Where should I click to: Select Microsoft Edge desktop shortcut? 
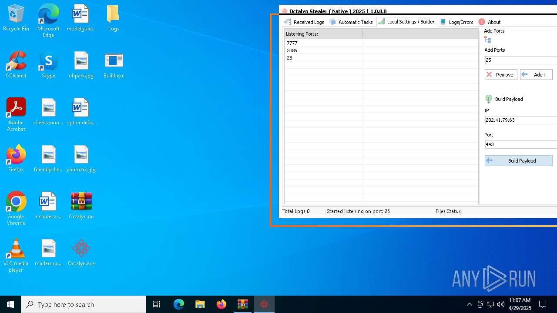48,21
